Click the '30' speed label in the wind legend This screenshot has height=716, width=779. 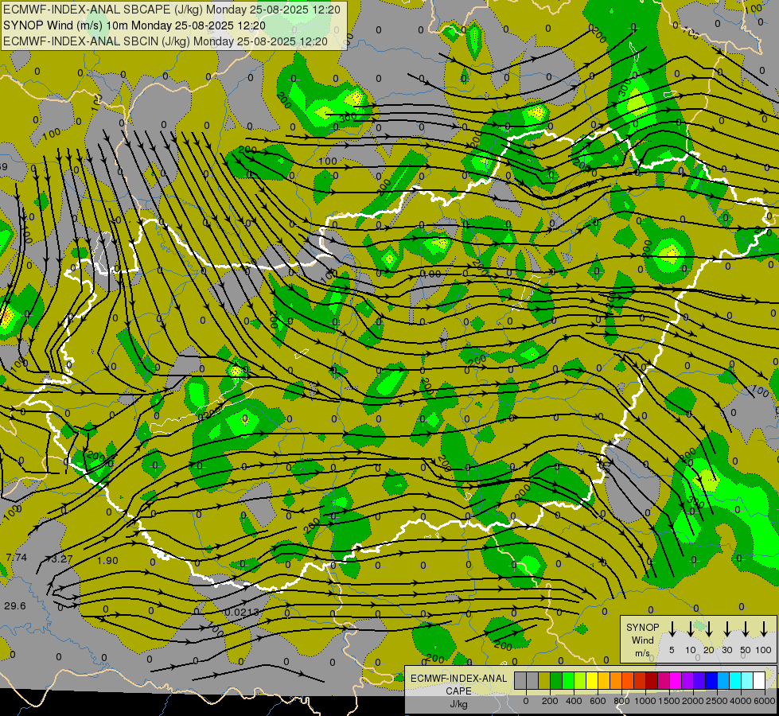pyautogui.click(x=727, y=650)
